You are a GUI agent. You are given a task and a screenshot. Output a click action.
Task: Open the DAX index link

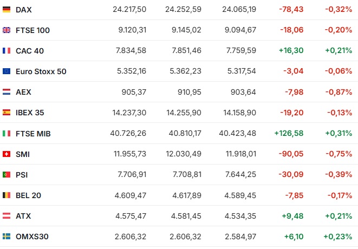pos(24,10)
